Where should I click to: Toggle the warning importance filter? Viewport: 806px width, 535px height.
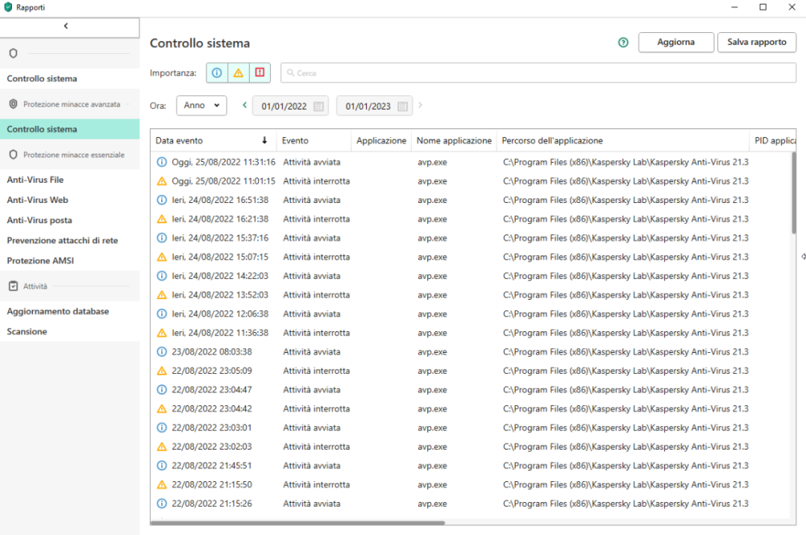(x=238, y=73)
